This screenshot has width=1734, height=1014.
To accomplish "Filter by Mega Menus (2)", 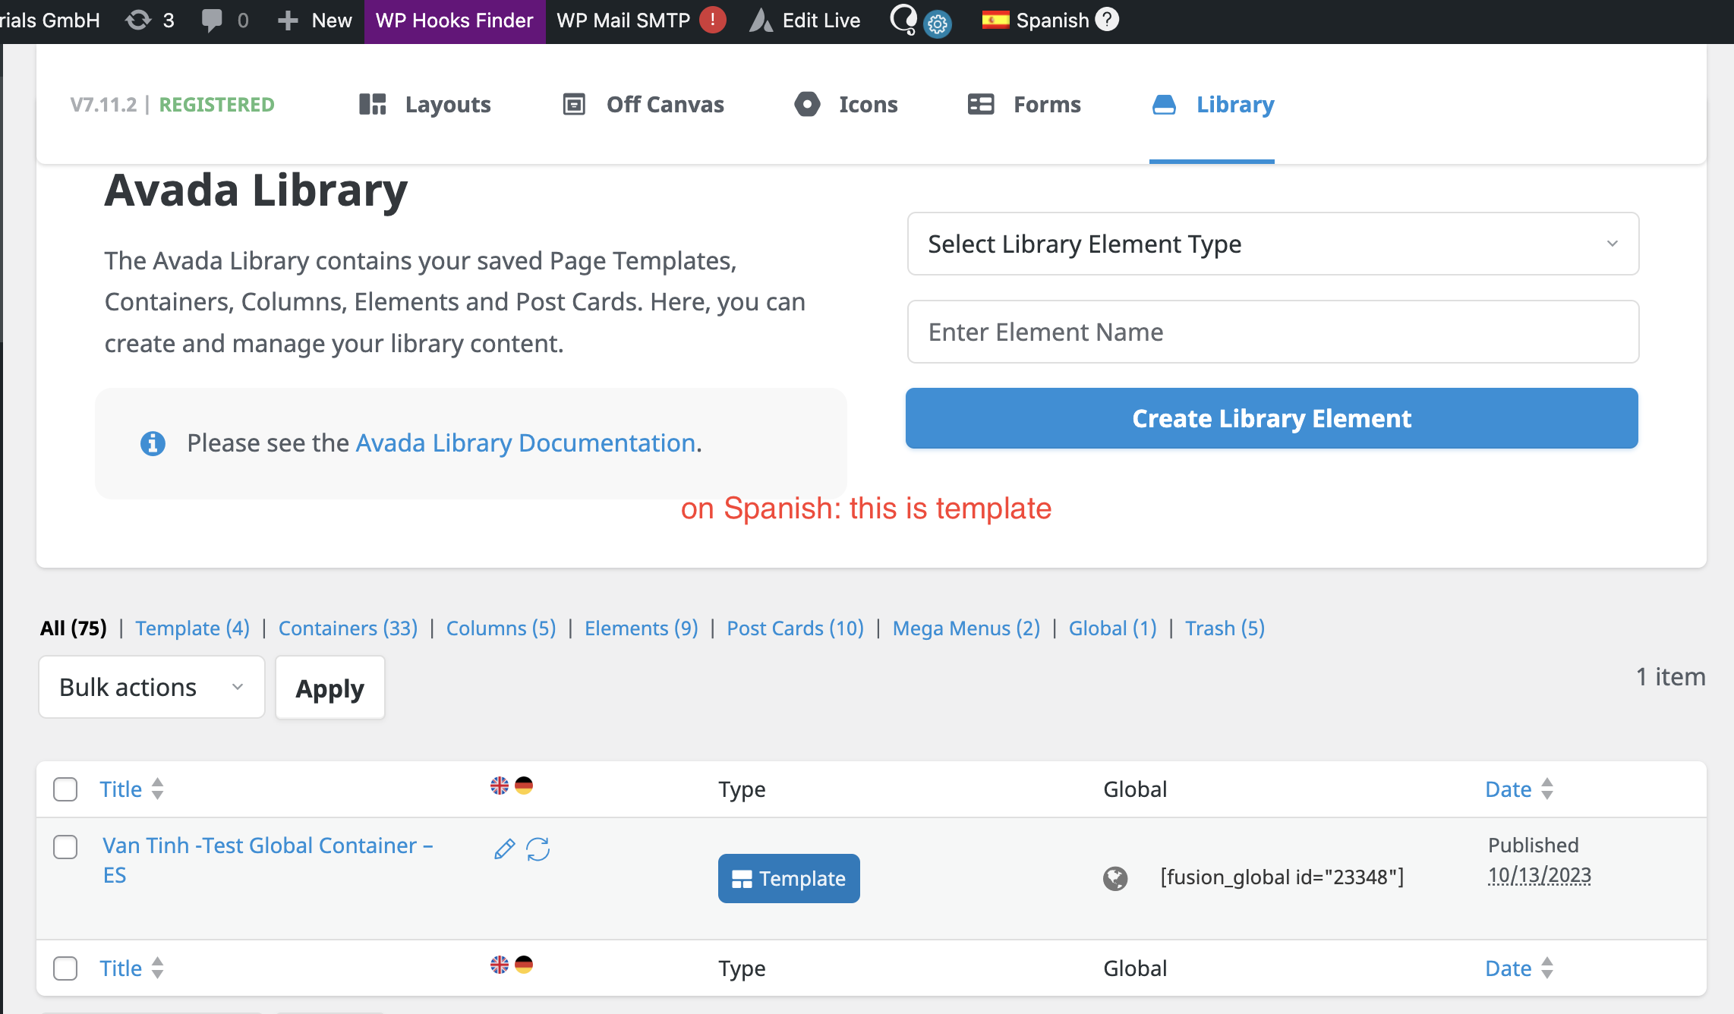I will tap(966, 628).
